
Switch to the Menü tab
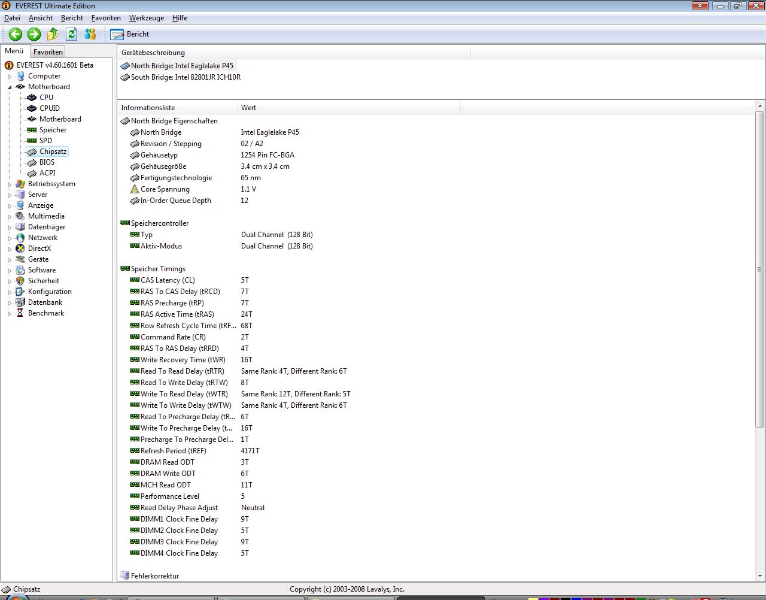14,51
